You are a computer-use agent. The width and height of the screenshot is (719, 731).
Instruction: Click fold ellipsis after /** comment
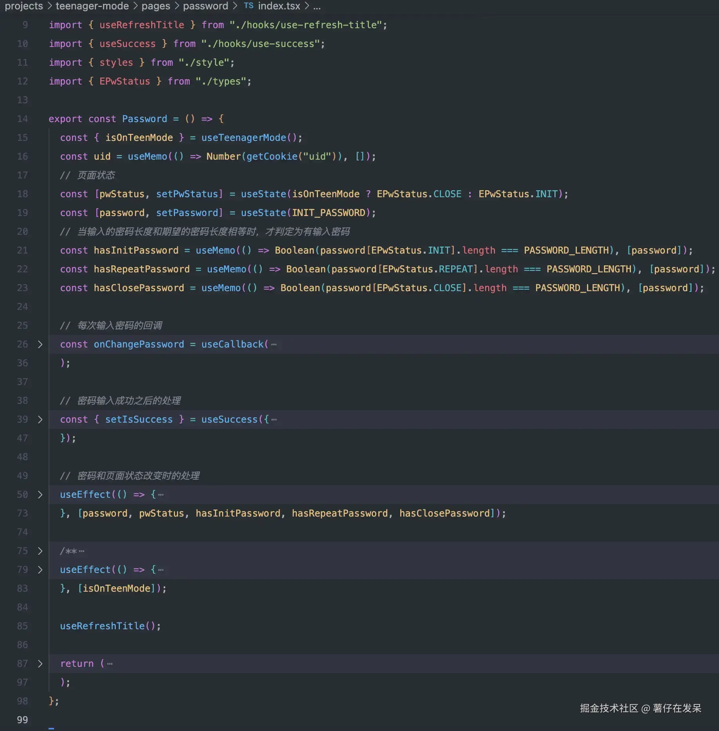tap(81, 551)
